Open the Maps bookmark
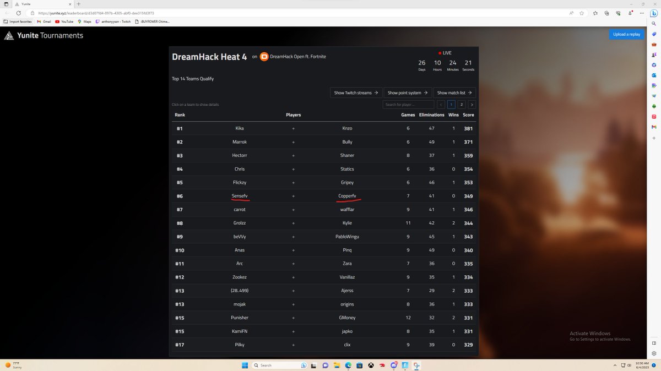This screenshot has width=661, height=371. [84, 21]
